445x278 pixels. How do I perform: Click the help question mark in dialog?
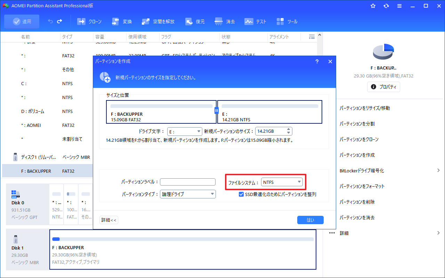click(317, 62)
